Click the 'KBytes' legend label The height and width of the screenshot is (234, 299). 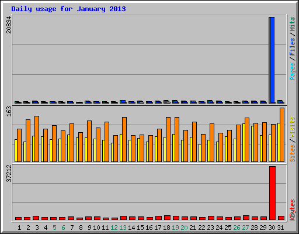click(293, 209)
